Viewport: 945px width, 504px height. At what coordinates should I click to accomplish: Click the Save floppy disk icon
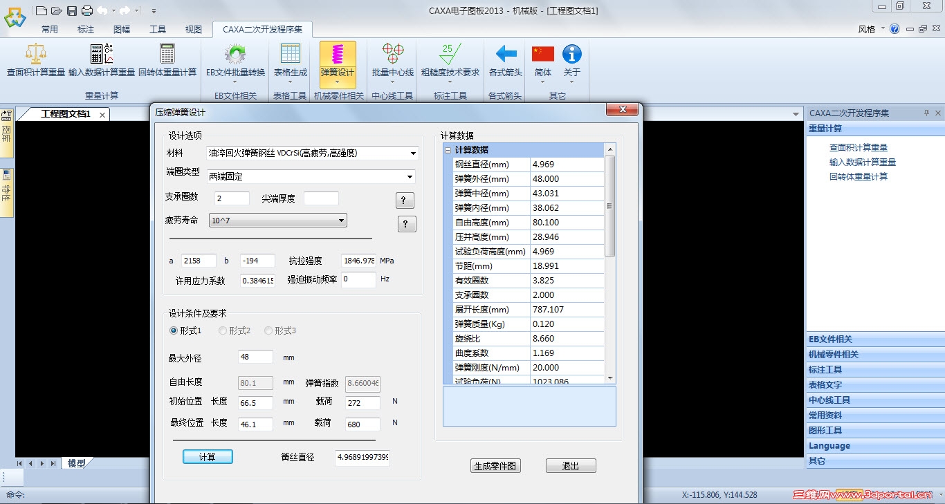pyautogui.click(x=72, y=10)
